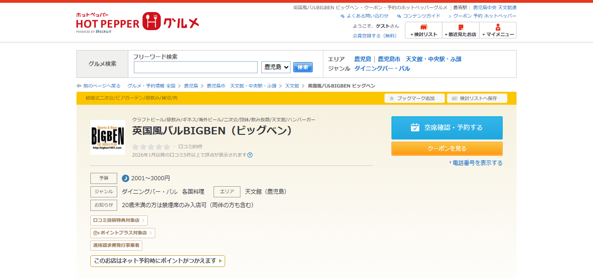Click the ブックマーク追加 star button
The width and height of the screenshot is (593, 278).
click(415, 98)
